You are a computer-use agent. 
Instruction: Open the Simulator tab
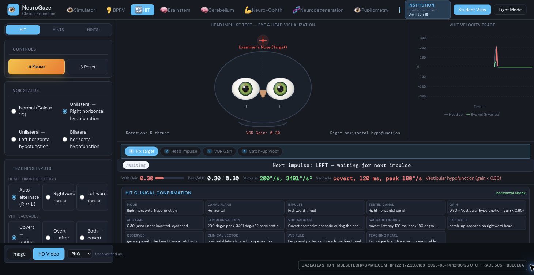81,10
